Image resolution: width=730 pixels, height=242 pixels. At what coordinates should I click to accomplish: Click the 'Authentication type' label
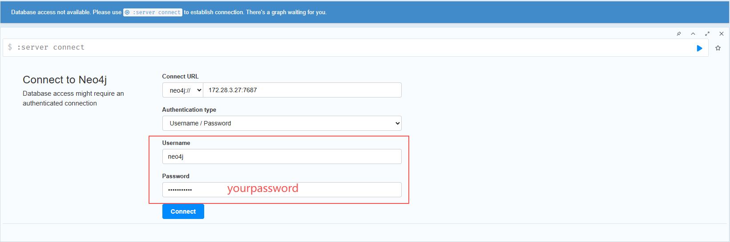[189, 109]
